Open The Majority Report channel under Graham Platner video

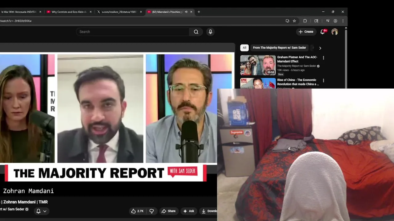pyautogui.click(x=297, y=66)
